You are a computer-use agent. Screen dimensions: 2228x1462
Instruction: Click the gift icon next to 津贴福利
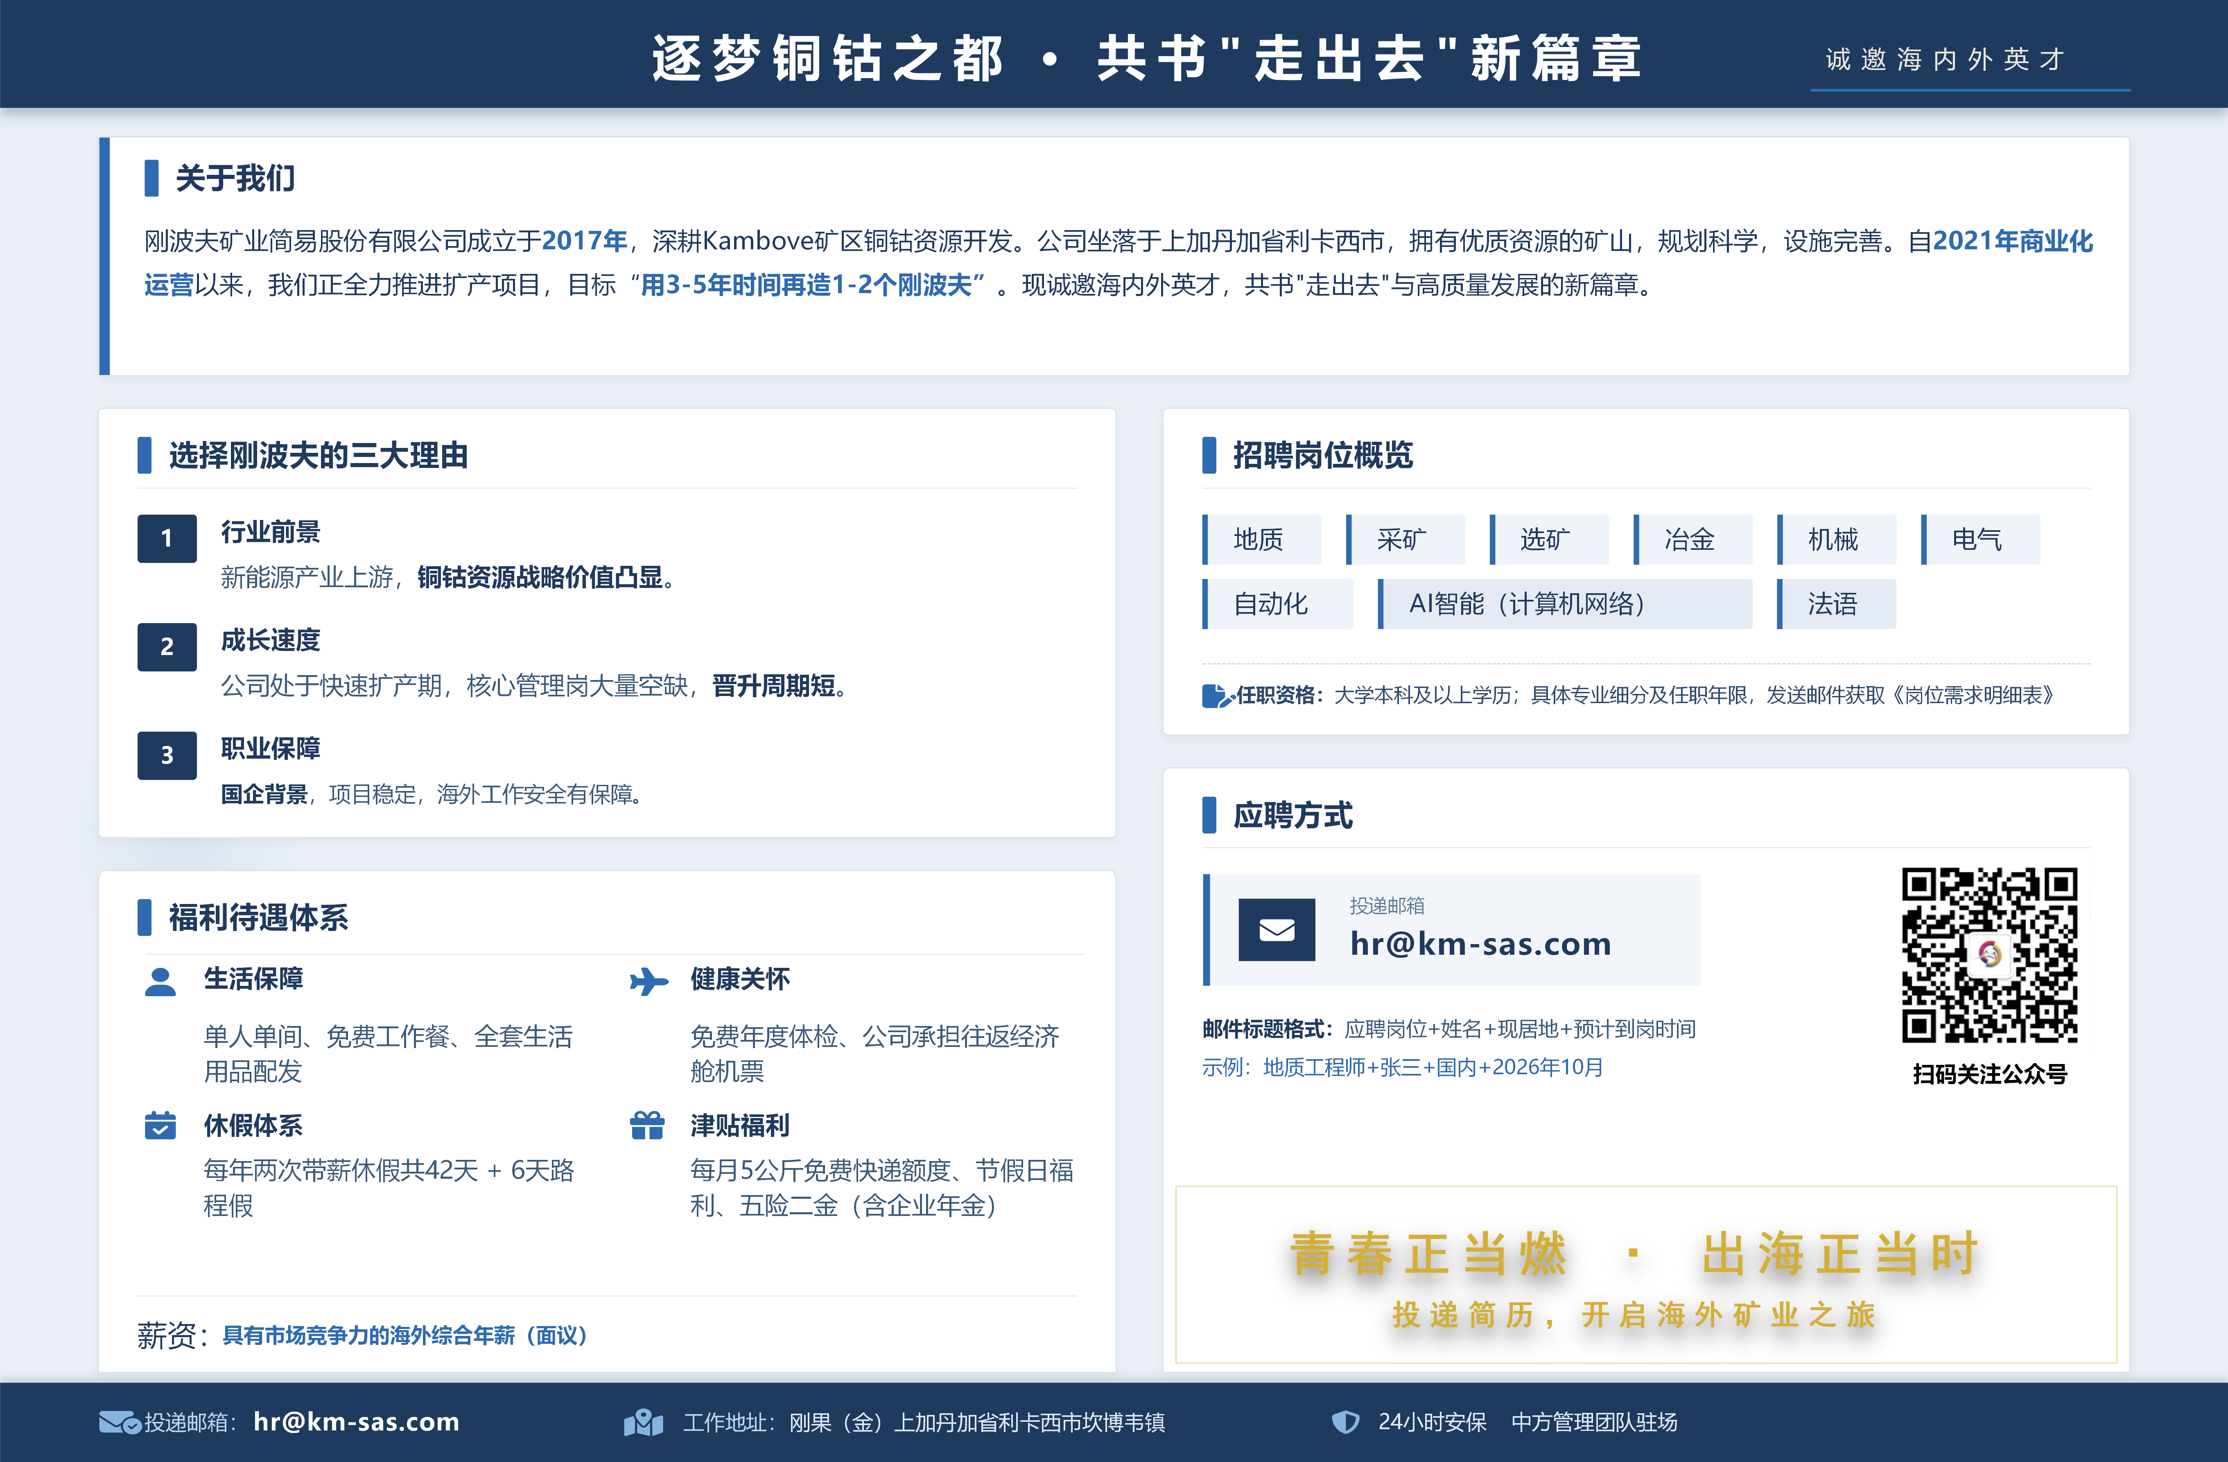tap(647, 1125)
